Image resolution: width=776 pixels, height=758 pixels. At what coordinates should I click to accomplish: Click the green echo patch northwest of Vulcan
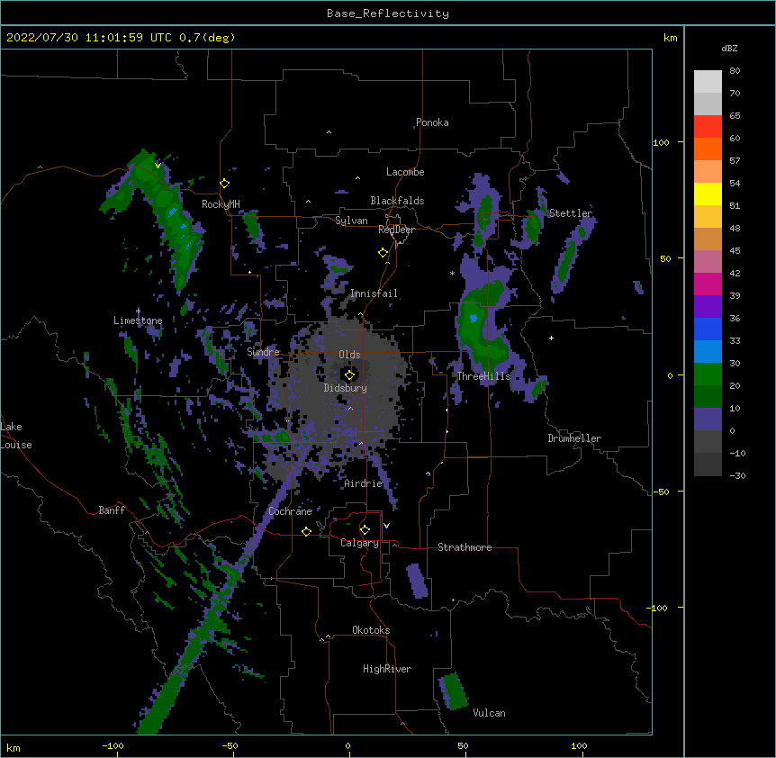[454, 691]
